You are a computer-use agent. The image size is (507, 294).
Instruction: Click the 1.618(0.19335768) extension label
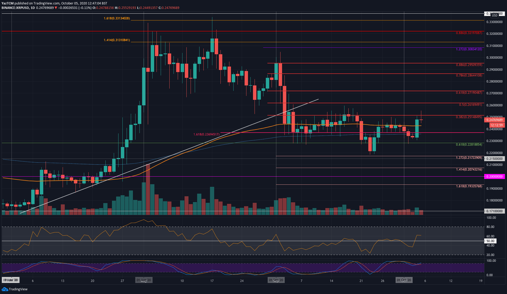pos(469,186)
